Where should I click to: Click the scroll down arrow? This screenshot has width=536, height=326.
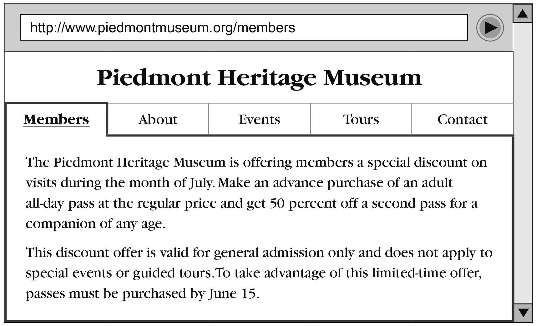523,312
